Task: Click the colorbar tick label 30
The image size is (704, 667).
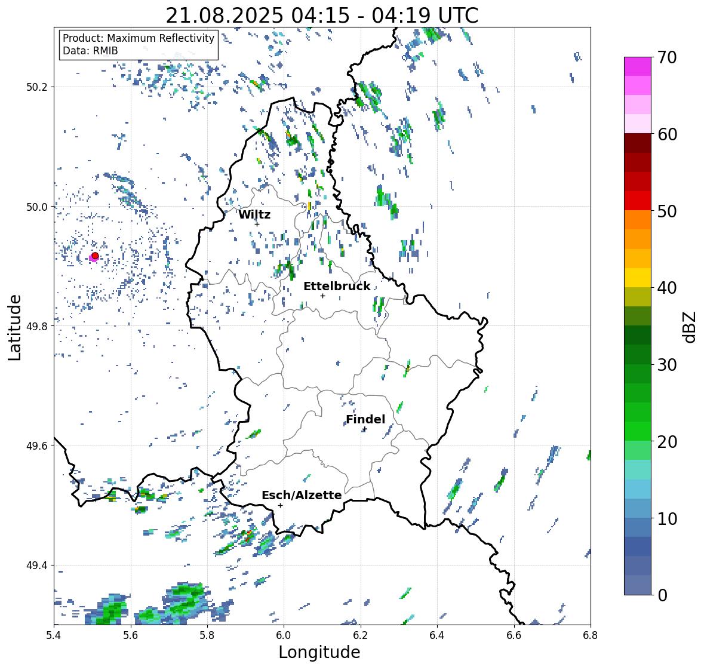Action: 667,364
